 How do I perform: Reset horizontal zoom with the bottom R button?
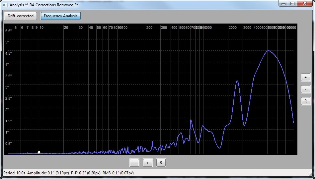point(161,163)
